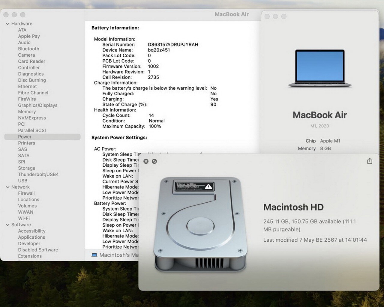The width and height of the screenshot is (384, 307).
Task: Click the State of Charge value 90
Action: [x=213, y=105]
